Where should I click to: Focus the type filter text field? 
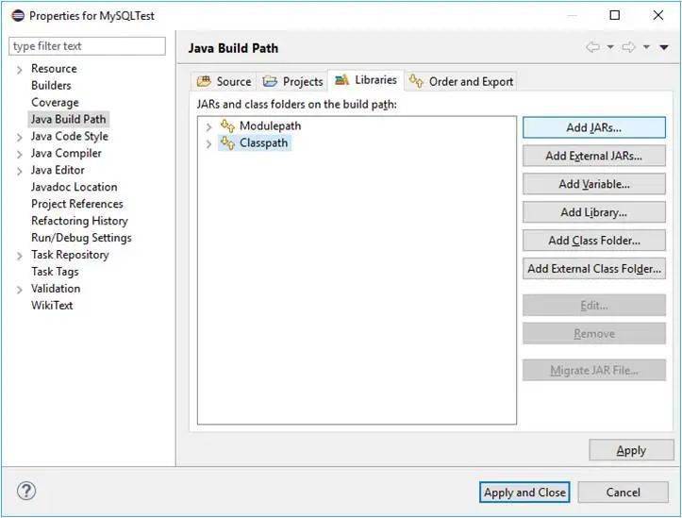[87, 46]
